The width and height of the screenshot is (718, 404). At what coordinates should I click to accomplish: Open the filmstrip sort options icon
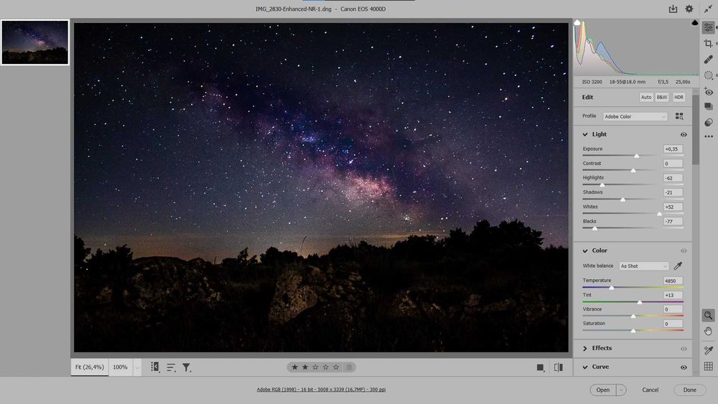[171, 367]
